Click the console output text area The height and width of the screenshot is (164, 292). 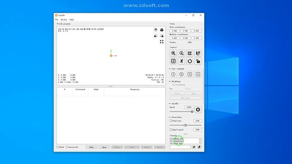184,141
